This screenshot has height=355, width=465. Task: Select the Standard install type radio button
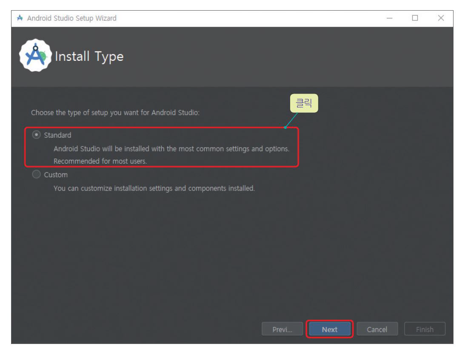[x=36, y=135]
